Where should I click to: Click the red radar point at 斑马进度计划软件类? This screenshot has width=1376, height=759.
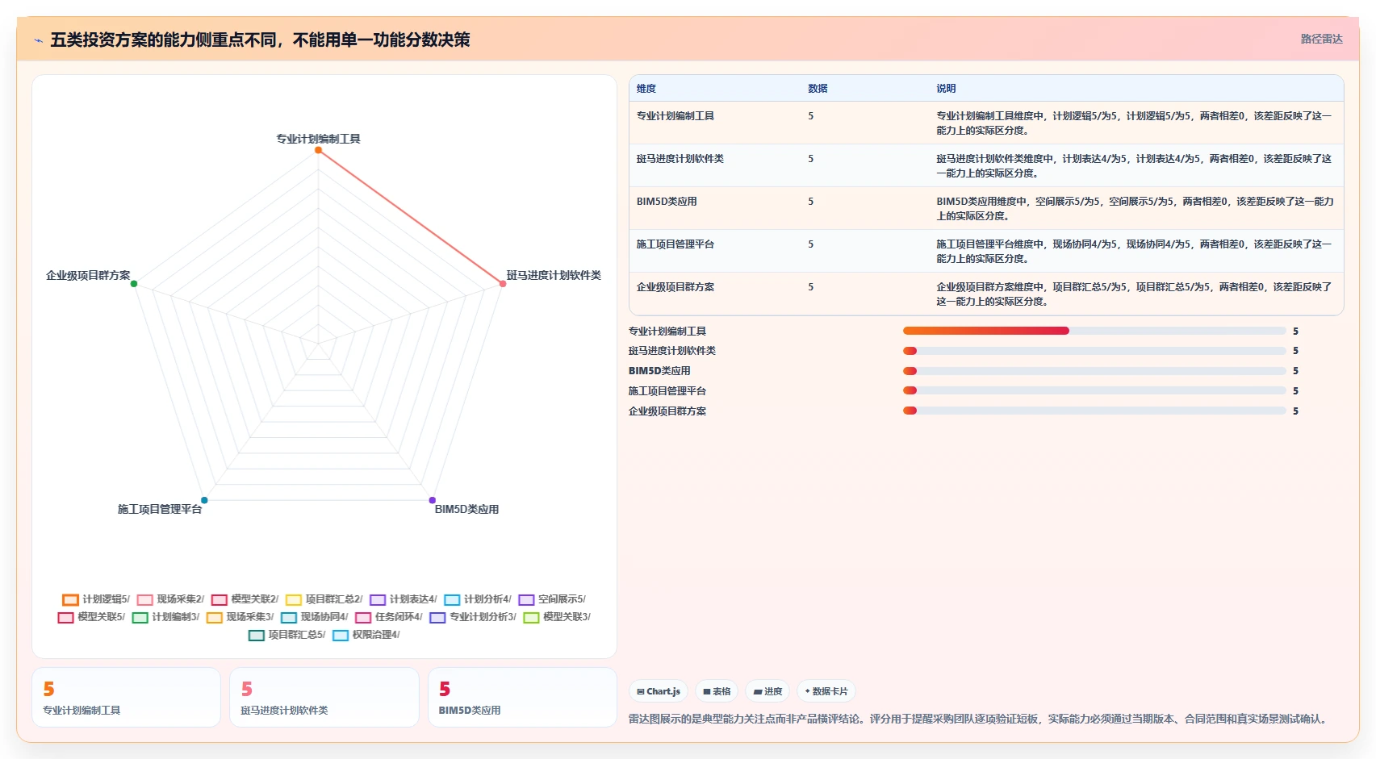(x=503, y=284)
